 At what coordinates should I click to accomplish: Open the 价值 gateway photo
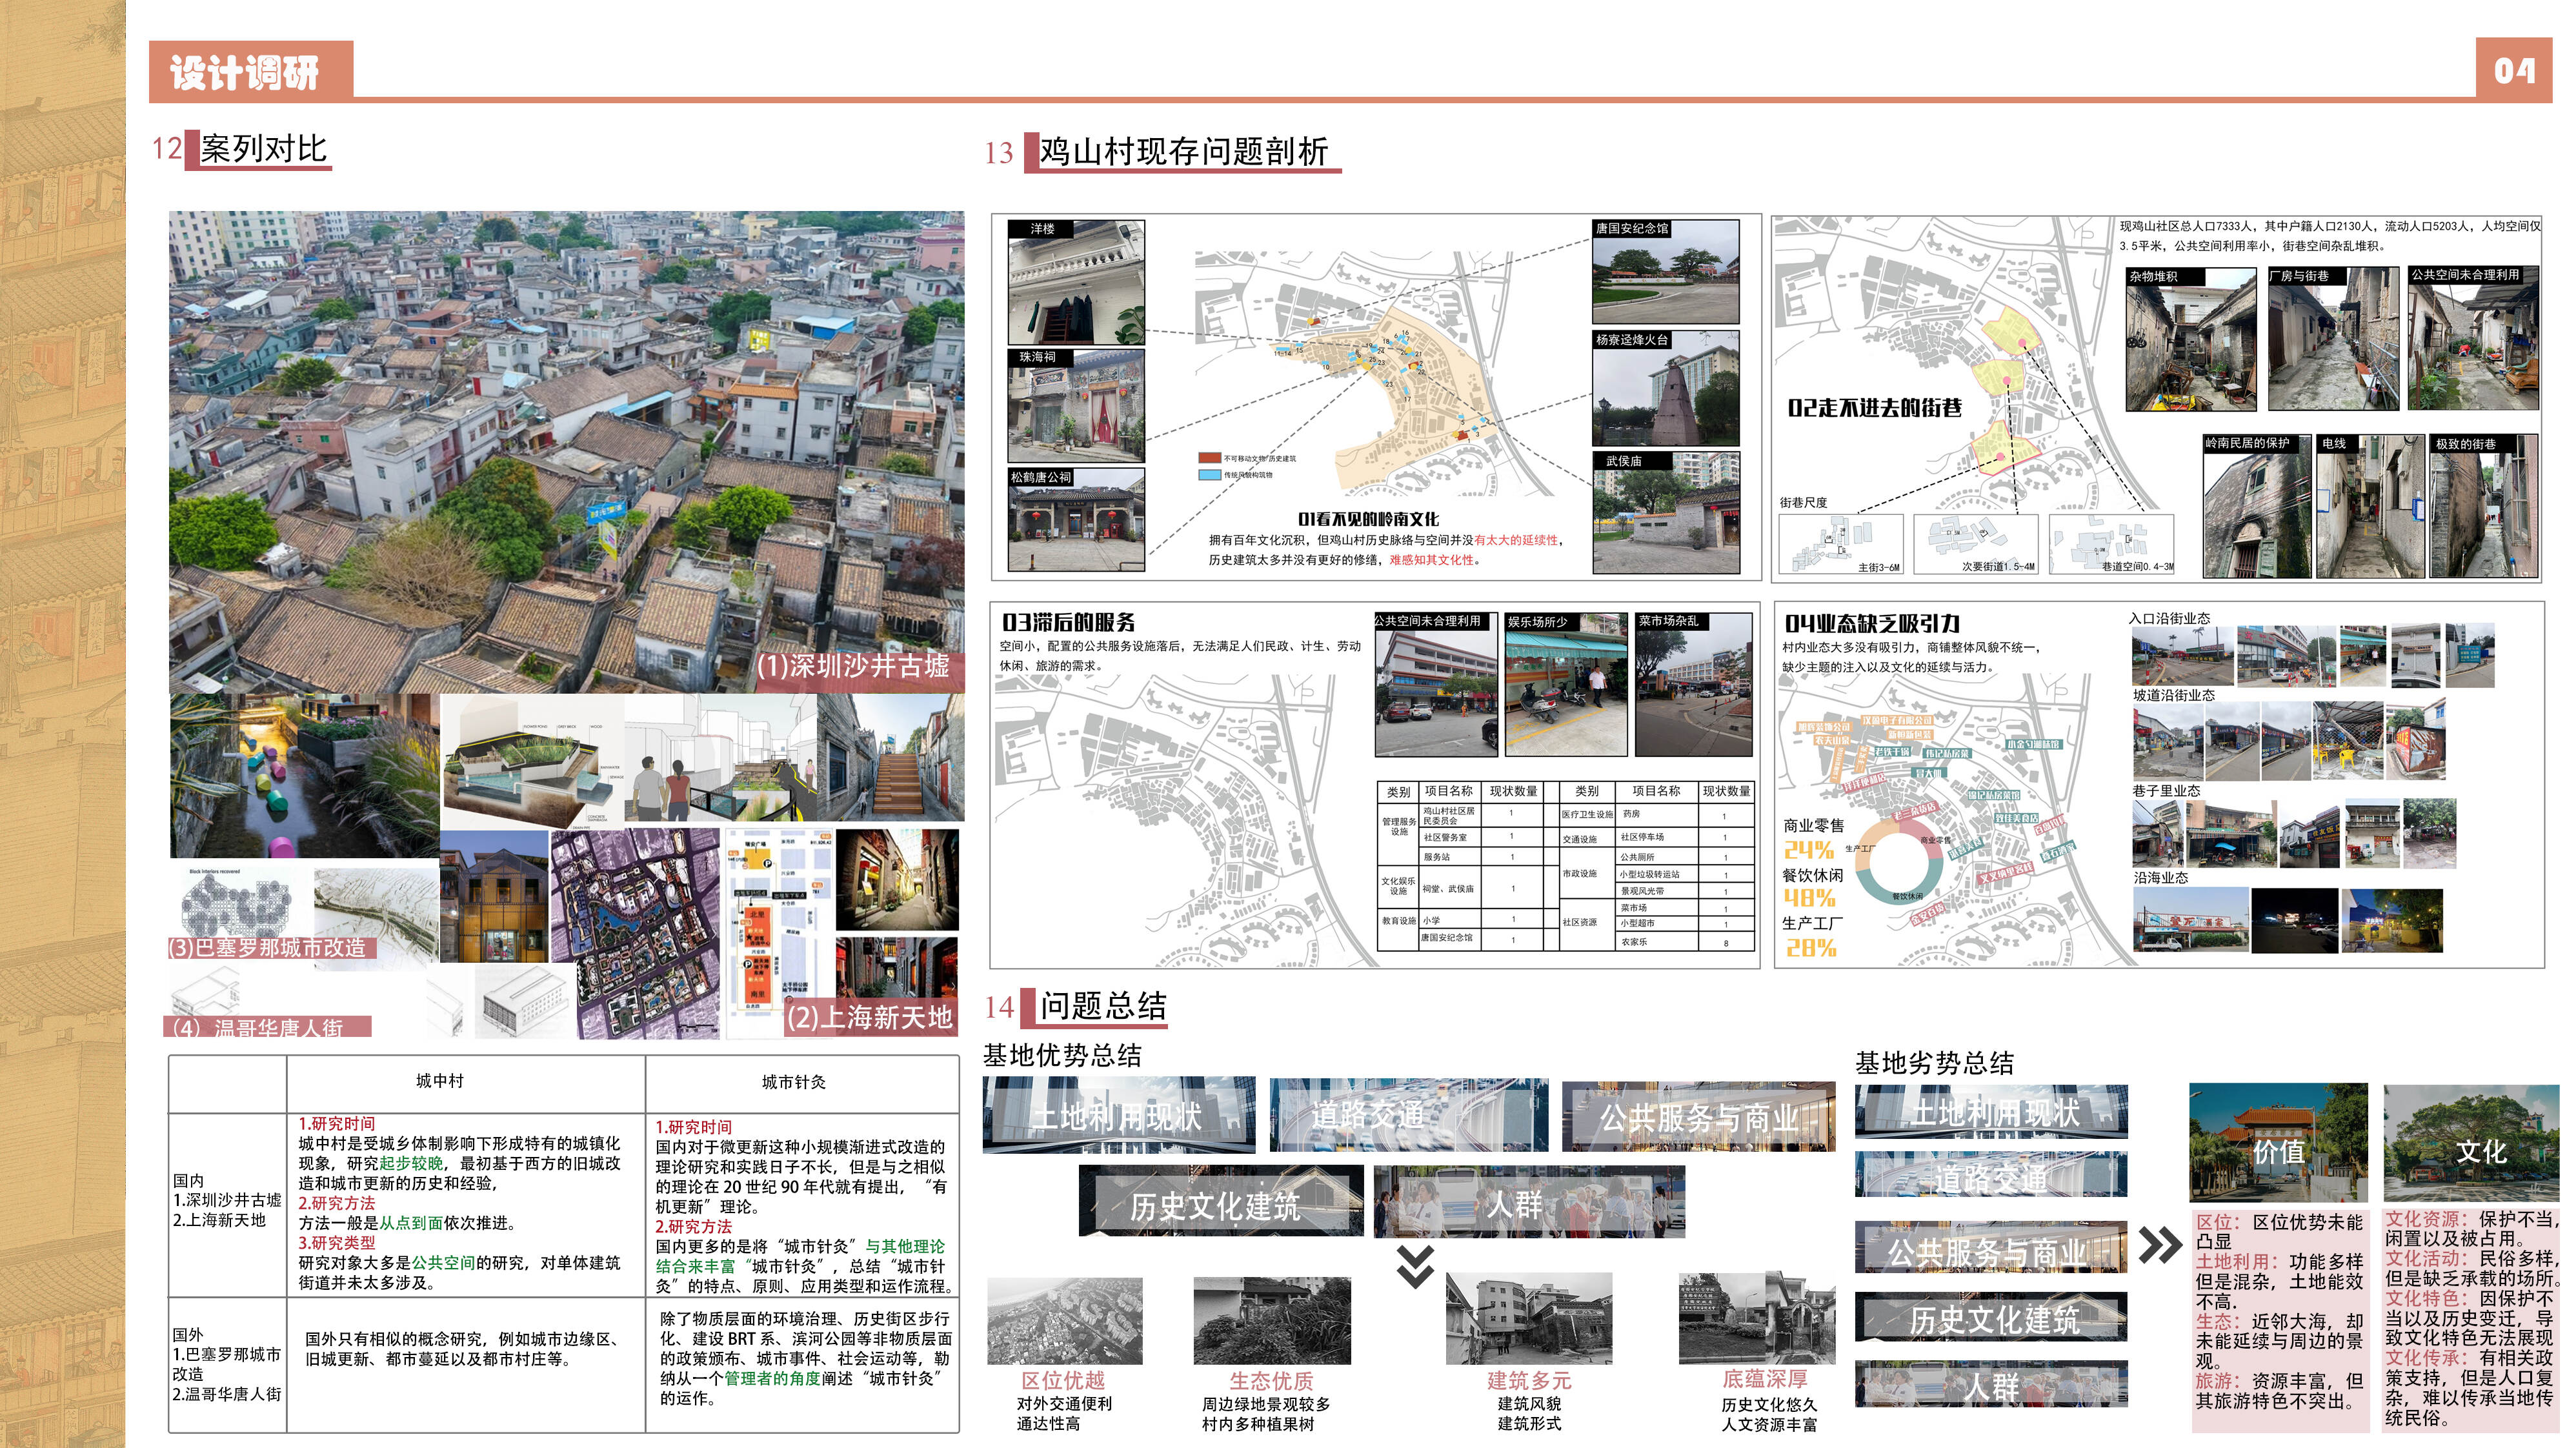[x=2278, y=1142]
